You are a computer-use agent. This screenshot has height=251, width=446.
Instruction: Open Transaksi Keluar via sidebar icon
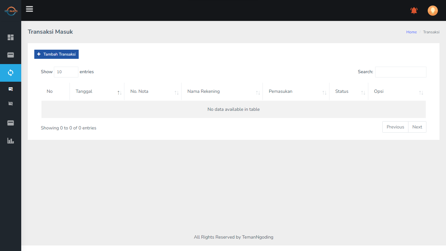coord(10,89)
